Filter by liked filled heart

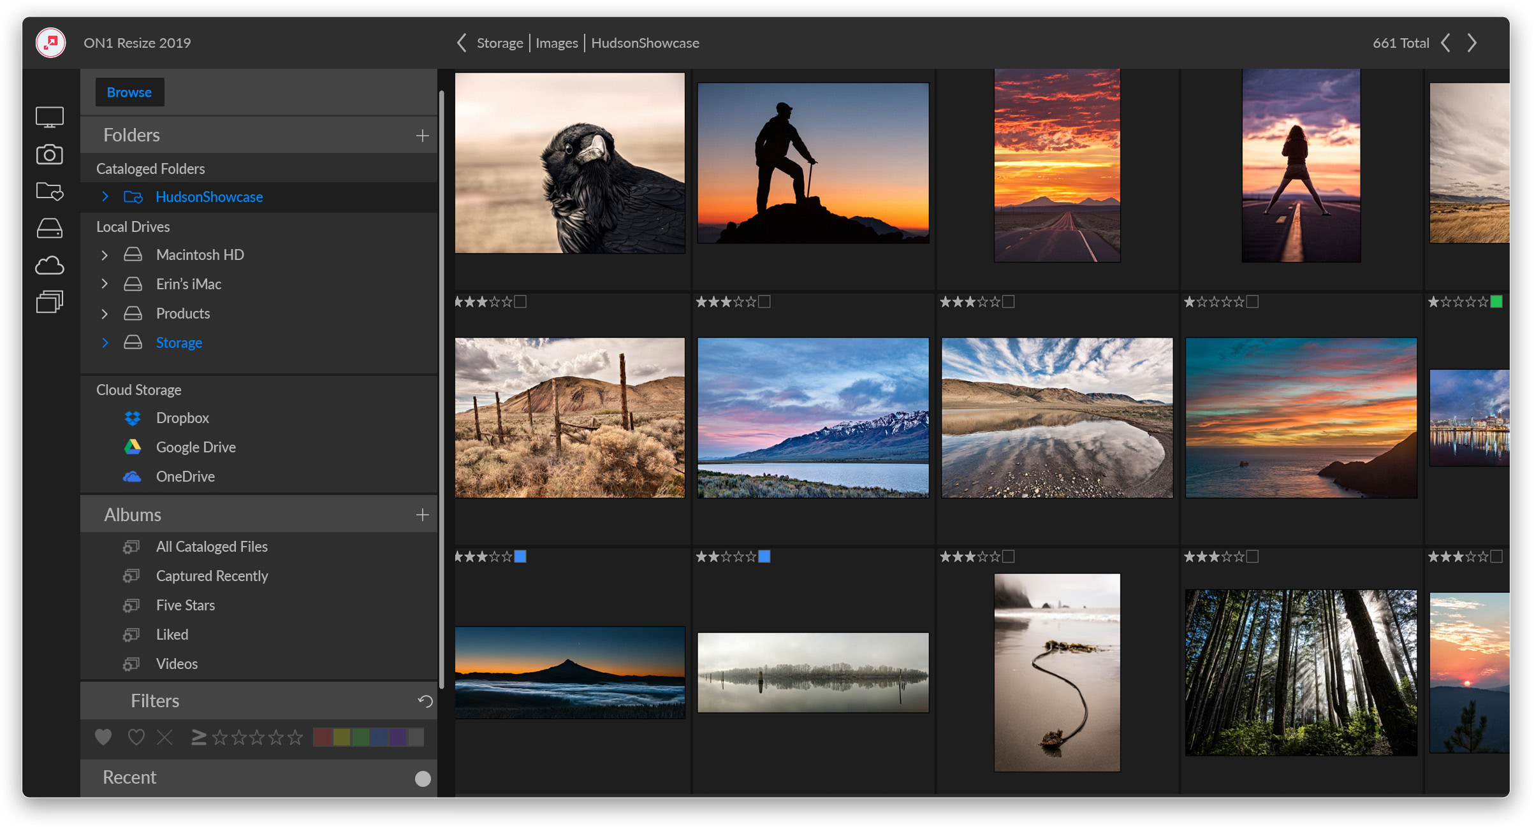[x=103, y=737]
